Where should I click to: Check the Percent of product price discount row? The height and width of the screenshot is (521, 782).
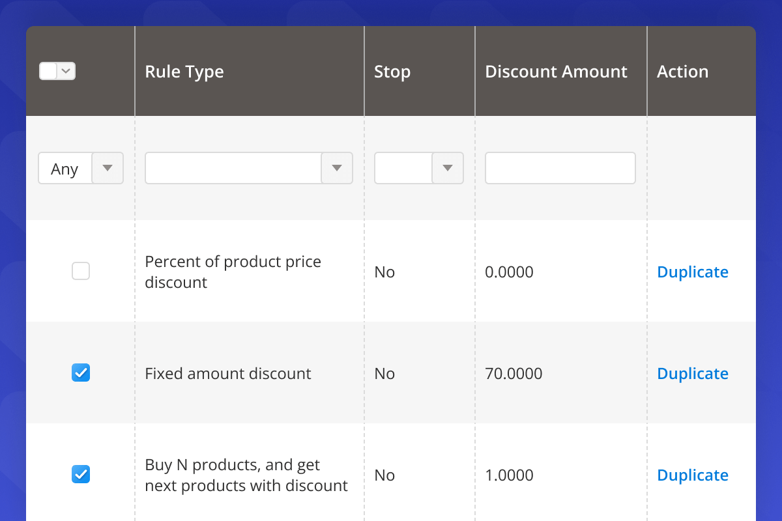coord(81,271)
